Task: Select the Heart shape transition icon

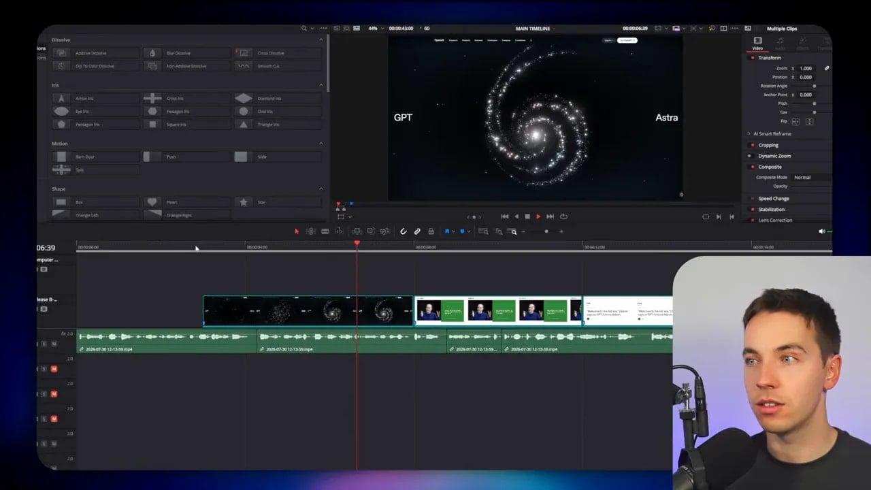Action: [152, 202]
